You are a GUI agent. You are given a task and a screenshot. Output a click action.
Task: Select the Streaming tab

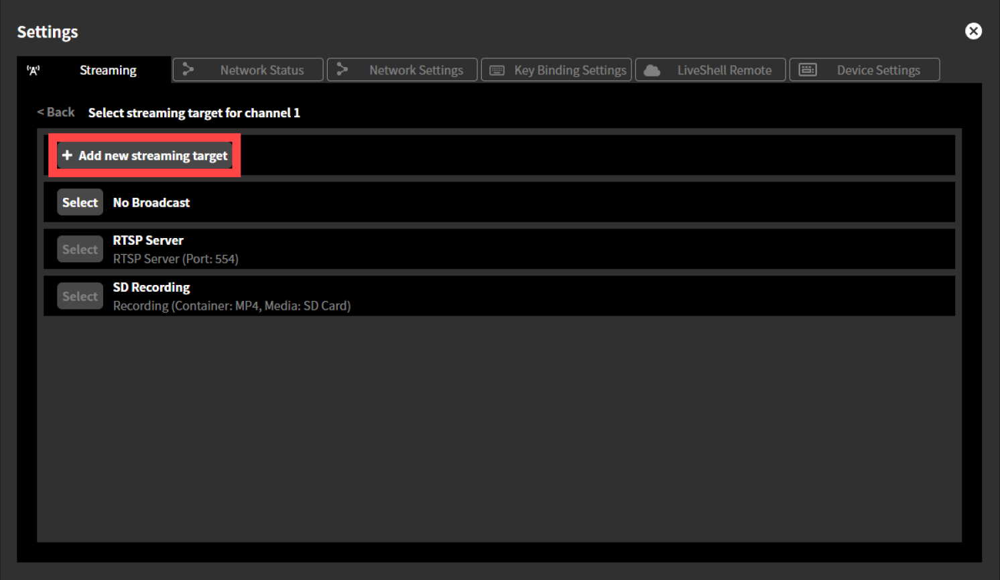coord(108,69)
